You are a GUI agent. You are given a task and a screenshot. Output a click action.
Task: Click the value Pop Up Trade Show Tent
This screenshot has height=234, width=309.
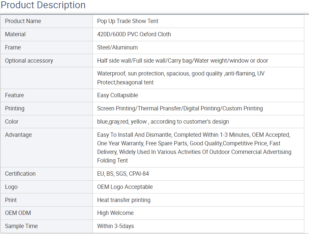[x=128, y=21]
